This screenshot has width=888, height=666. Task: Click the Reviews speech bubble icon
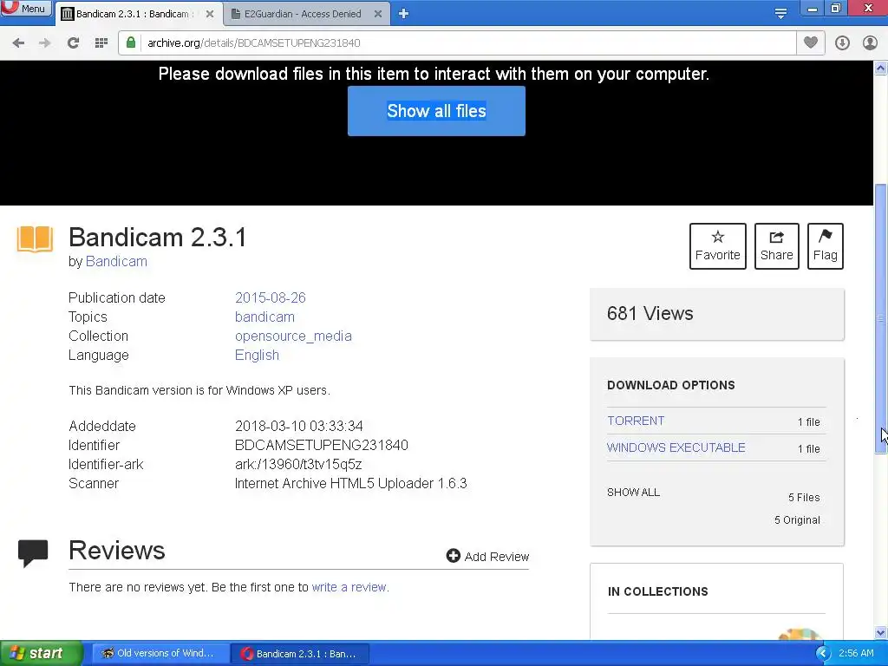point(33,553)
